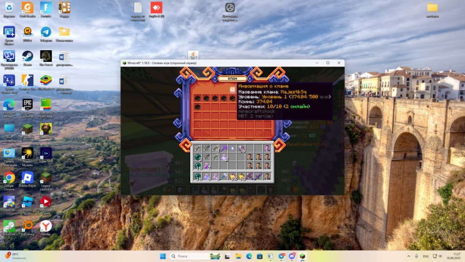The image size is (465, 262).
Task: Open Roblox Player desktop shortcut
Action: pyautogui.click(x=27, y=180)
